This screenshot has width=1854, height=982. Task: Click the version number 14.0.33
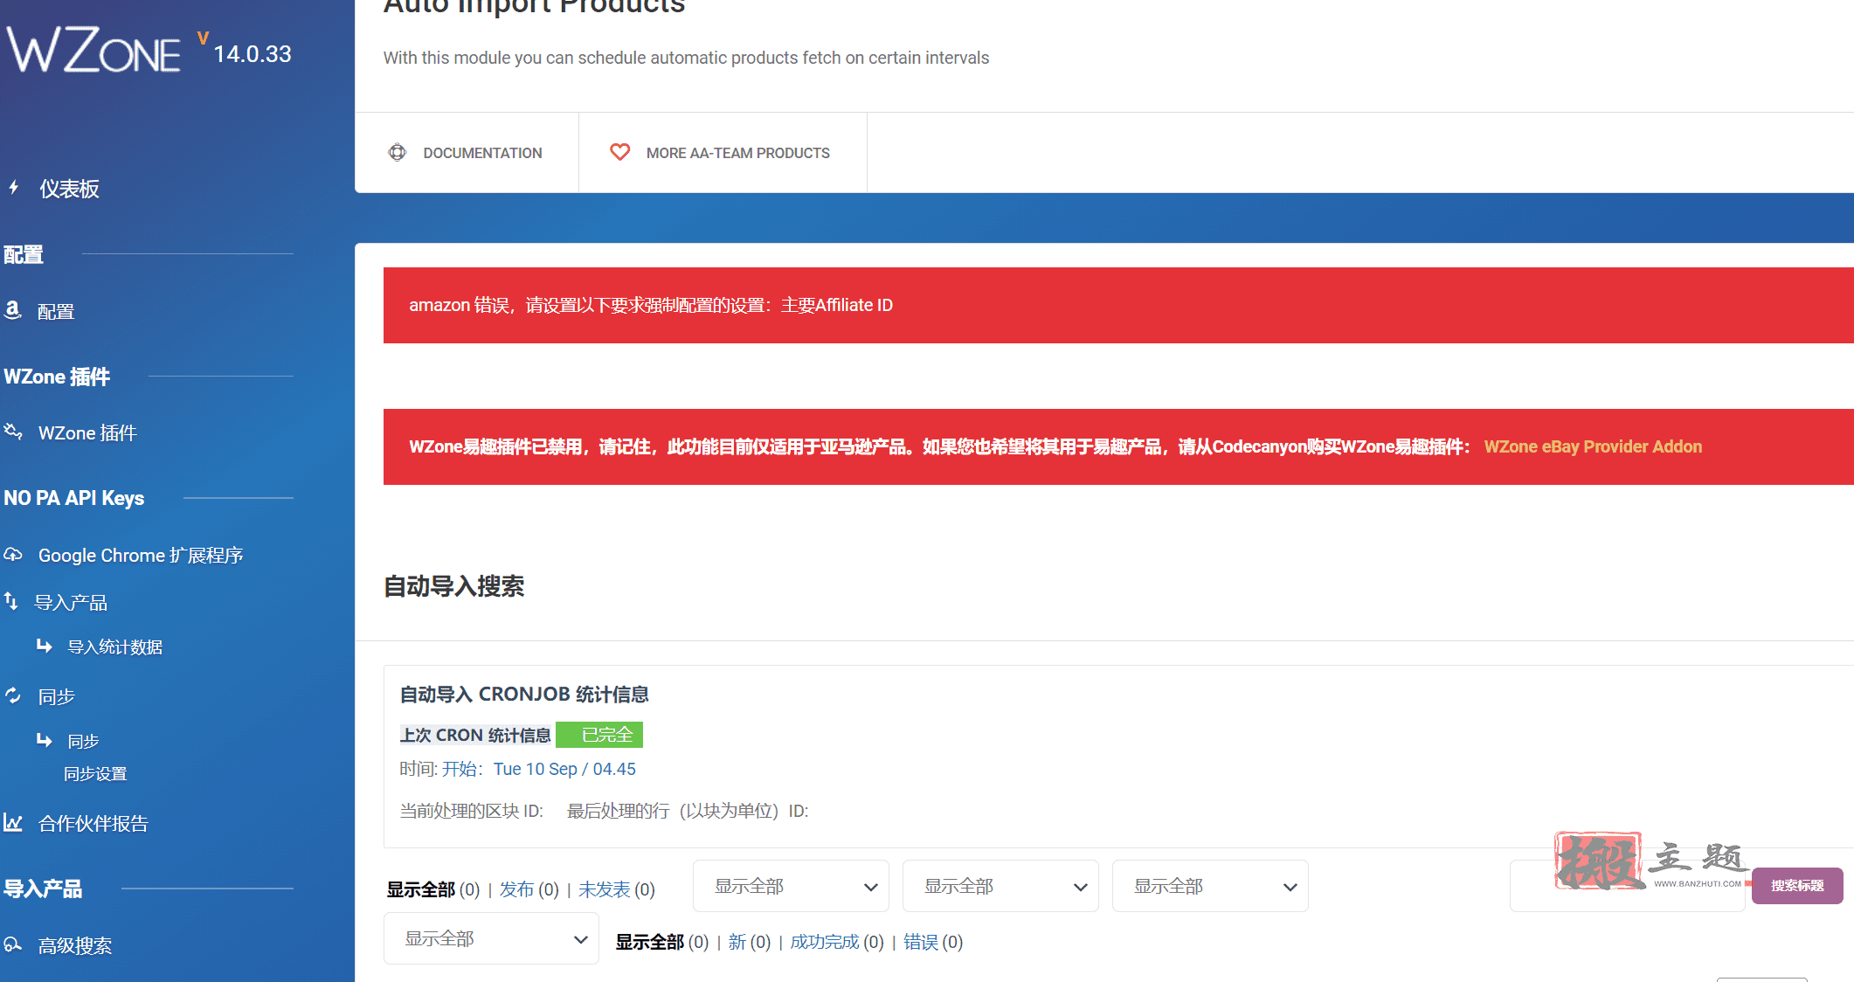tap(252, 54)
